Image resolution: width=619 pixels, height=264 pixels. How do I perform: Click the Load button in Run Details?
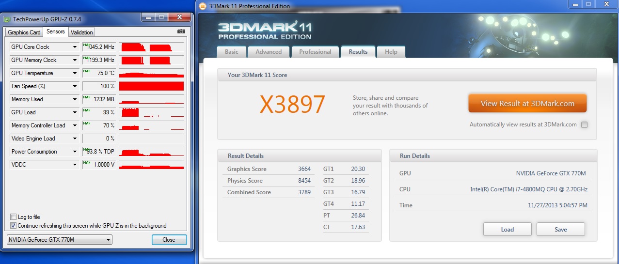click(508, 229)
